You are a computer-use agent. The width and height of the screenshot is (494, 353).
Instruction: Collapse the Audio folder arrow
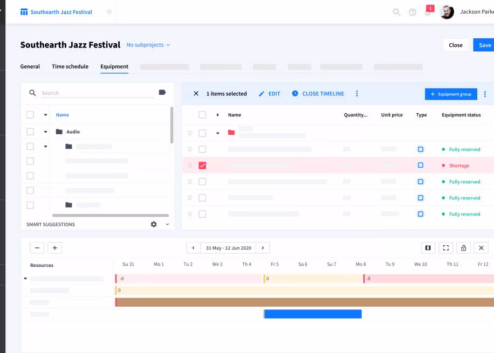click(x=46, y=131)
